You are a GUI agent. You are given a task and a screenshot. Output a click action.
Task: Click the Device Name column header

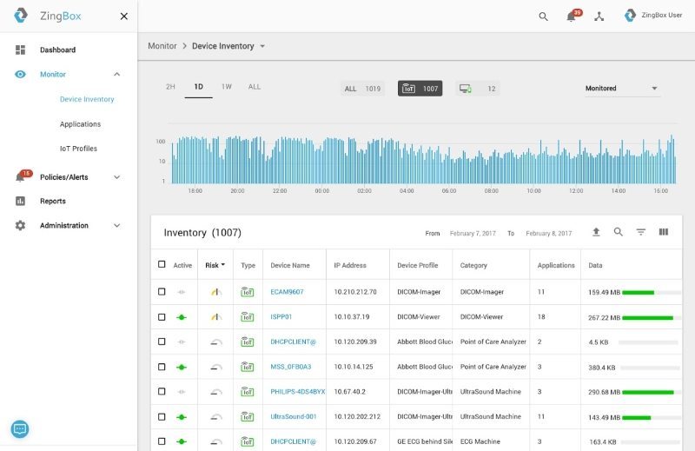click(290, 265)
